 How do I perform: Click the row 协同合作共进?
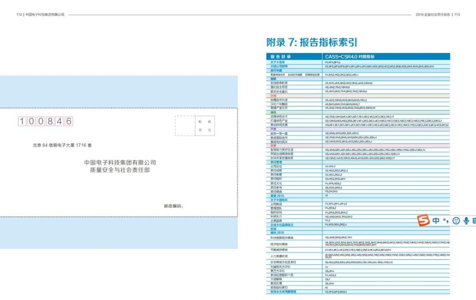358,100
